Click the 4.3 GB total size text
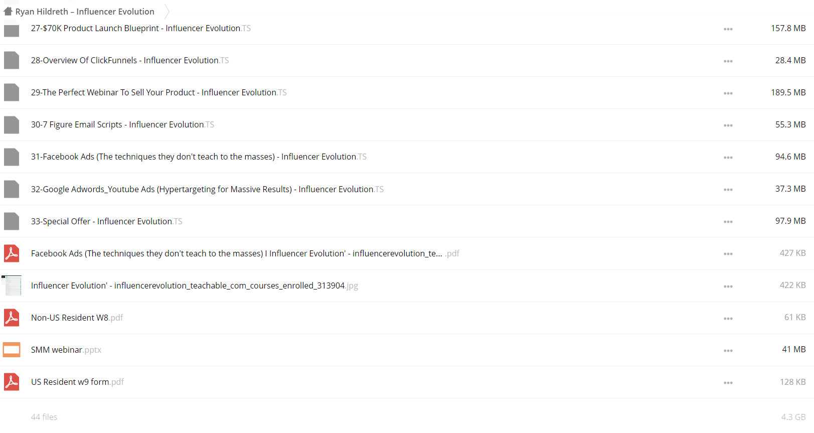The width and height of the screenshot is (814, 433). 793,417
